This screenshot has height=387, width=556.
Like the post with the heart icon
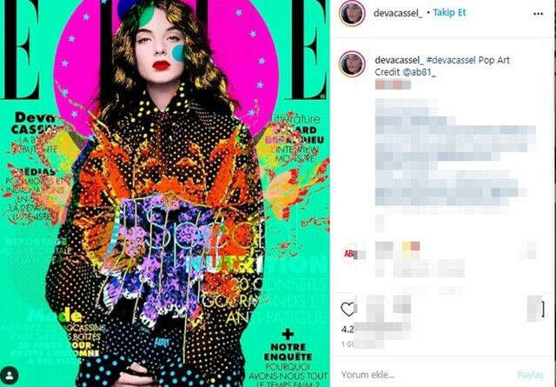click(x=347, y=310)
